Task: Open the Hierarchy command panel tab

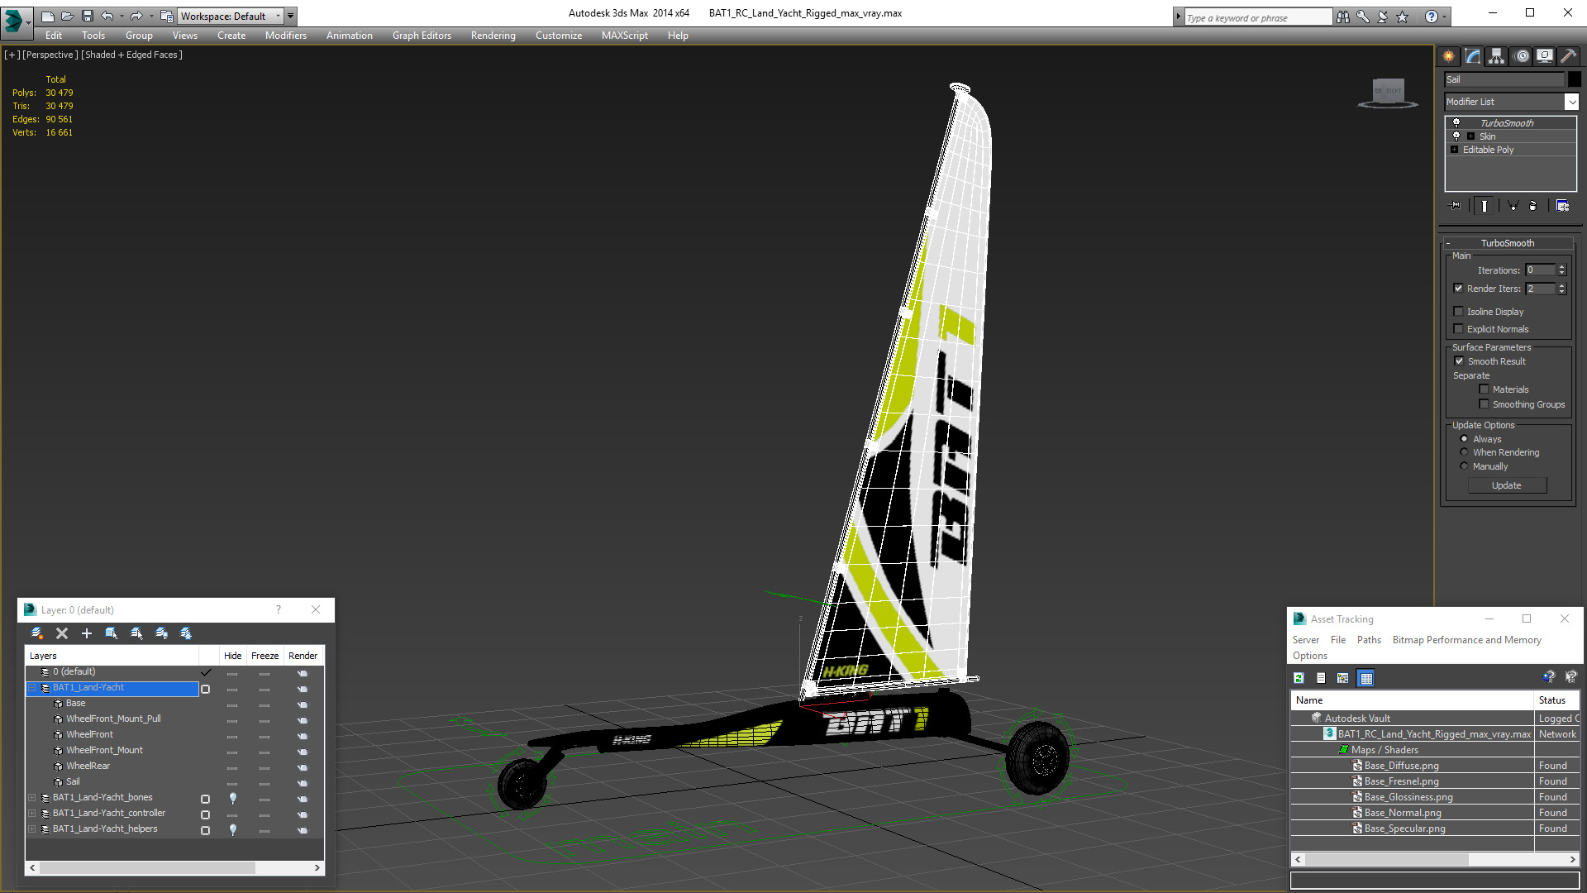Action: (x=1497, y=56)
